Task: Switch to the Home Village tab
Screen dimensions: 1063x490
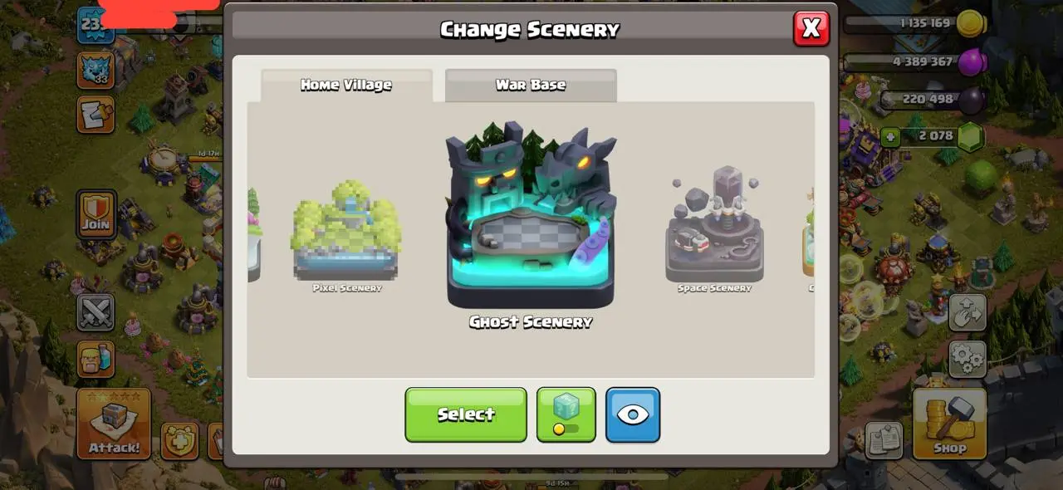Action: [x=346, y=85]
